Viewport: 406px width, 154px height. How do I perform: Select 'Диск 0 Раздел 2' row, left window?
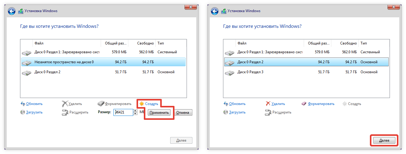(103, 72)
